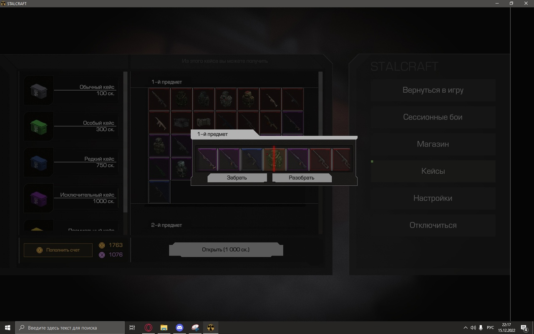Choose the Исключительный кейс 1000 ск. label
The width and height of the screenshot is (534, 334).
87,198
